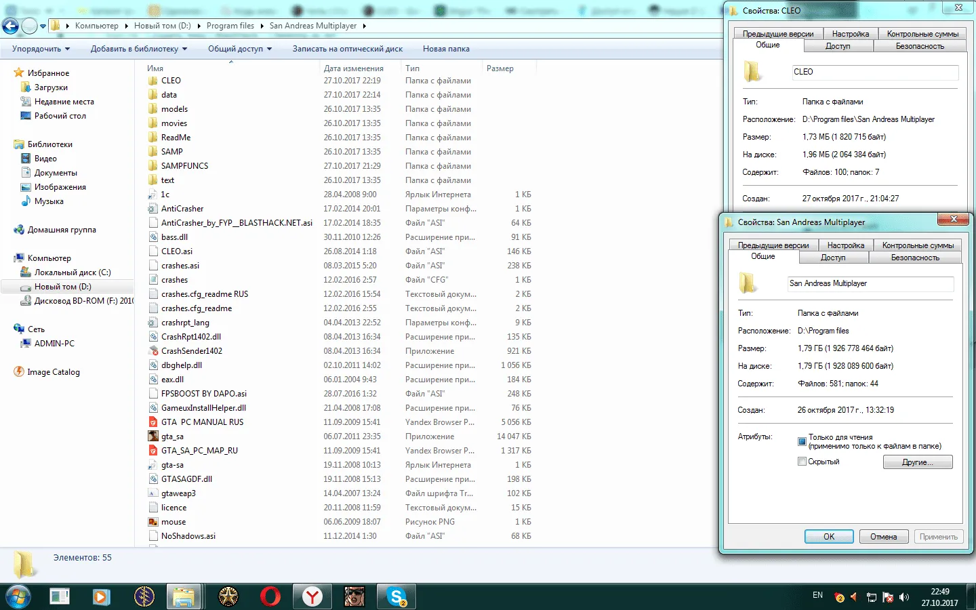The width and height of the screenshot is (976, 610).
Task: Switch to 'Безопасность' tab in San Andreas Multiplayer properties
Action: tap(915, 258)
